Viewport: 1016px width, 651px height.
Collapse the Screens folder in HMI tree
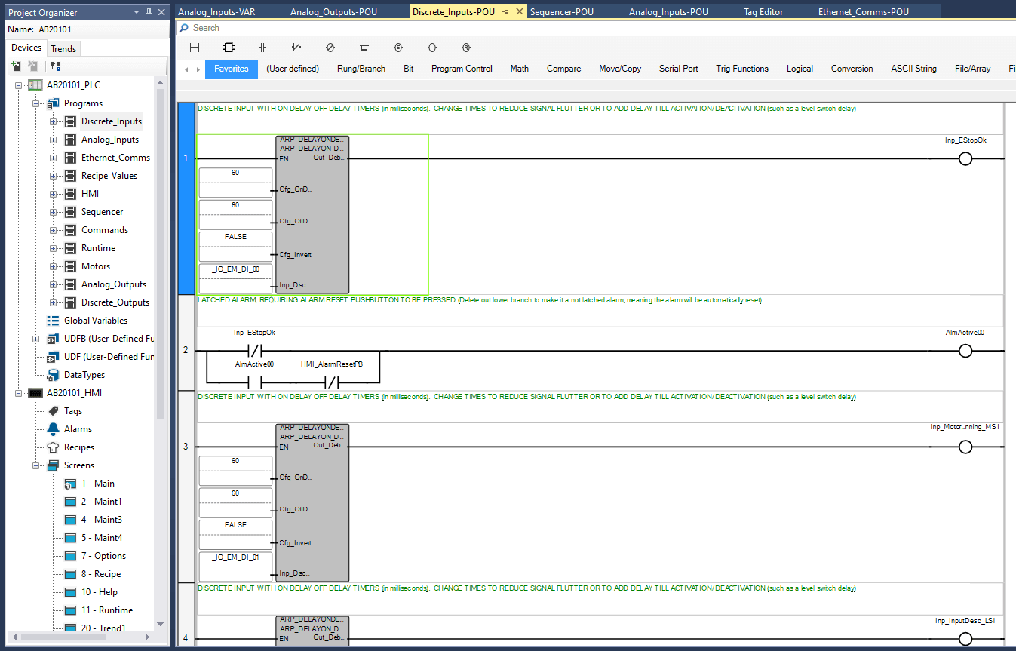35,465
